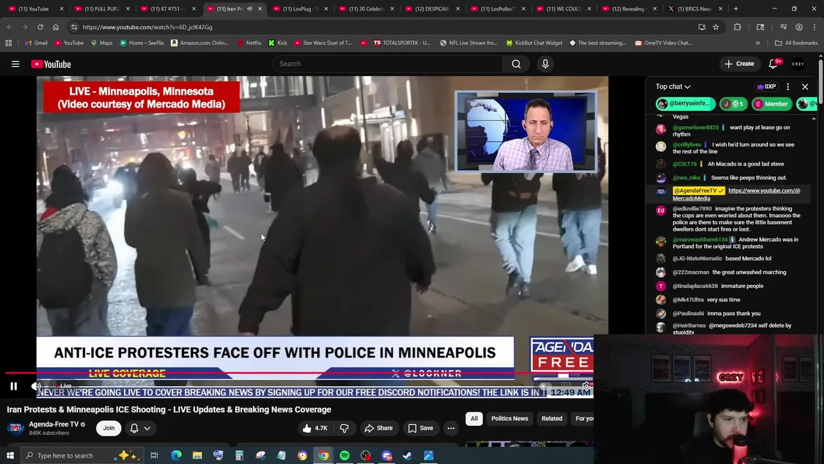This screenshot has height=464, width=824.
Task: Select the Politics News chip
Action: tap(509, 418)
